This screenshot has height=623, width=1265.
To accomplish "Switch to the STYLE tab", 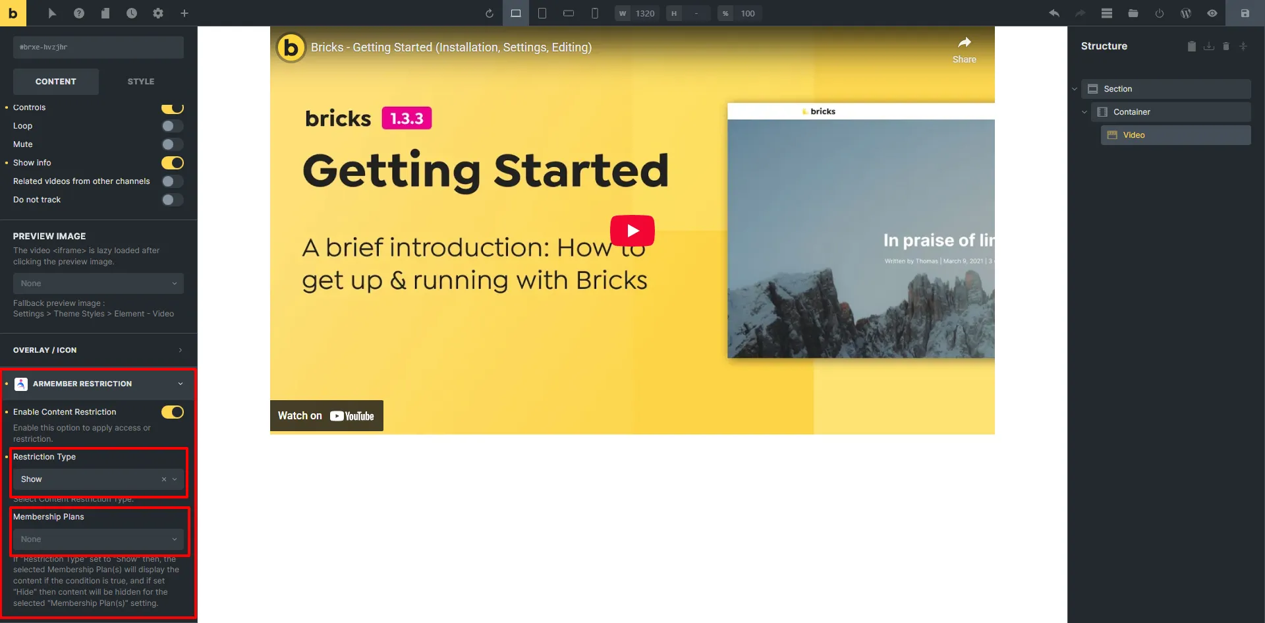I will click(140, 81).
